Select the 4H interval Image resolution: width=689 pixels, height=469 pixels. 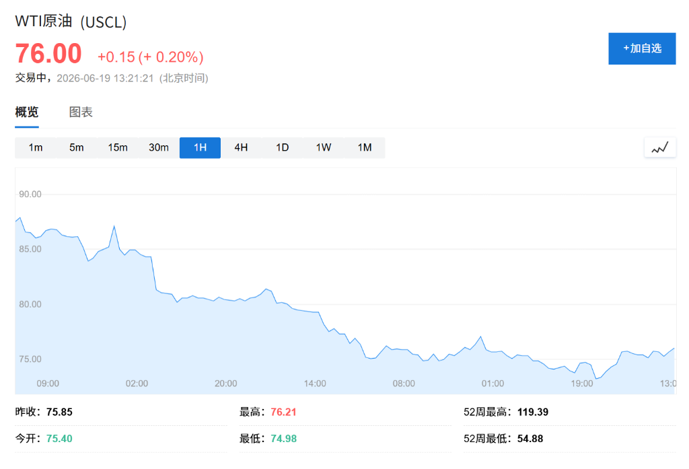(241, 147)
